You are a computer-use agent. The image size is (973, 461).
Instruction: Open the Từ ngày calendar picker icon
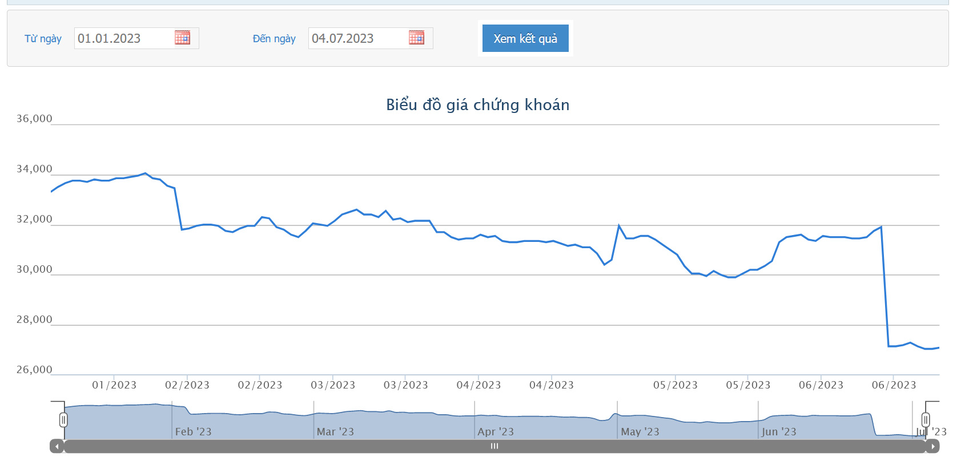pos(182,38)
